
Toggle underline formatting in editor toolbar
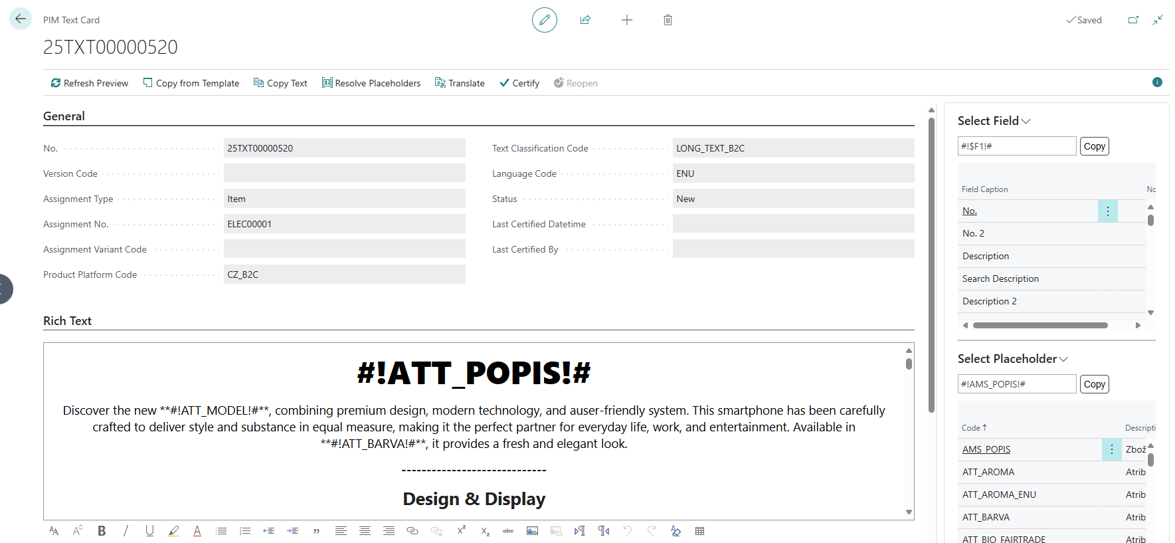(x=149, y=530)
